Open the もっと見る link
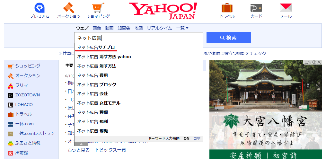Image resolution: width=326 pixels, height=159 pixels. [x=79, y=150]
